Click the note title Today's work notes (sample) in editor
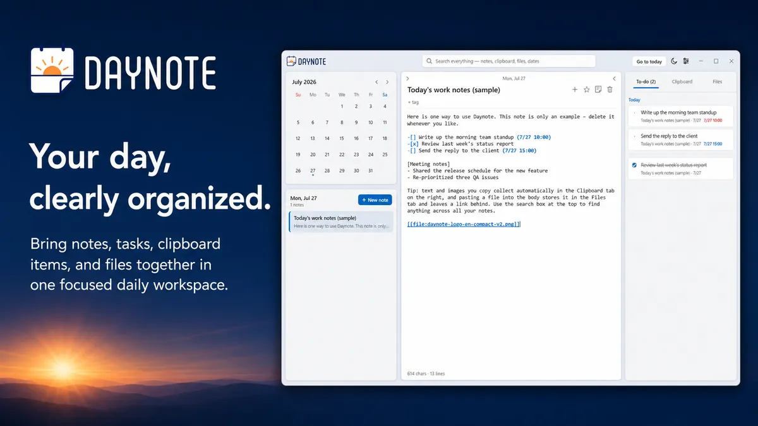 (x=454, y=90)
